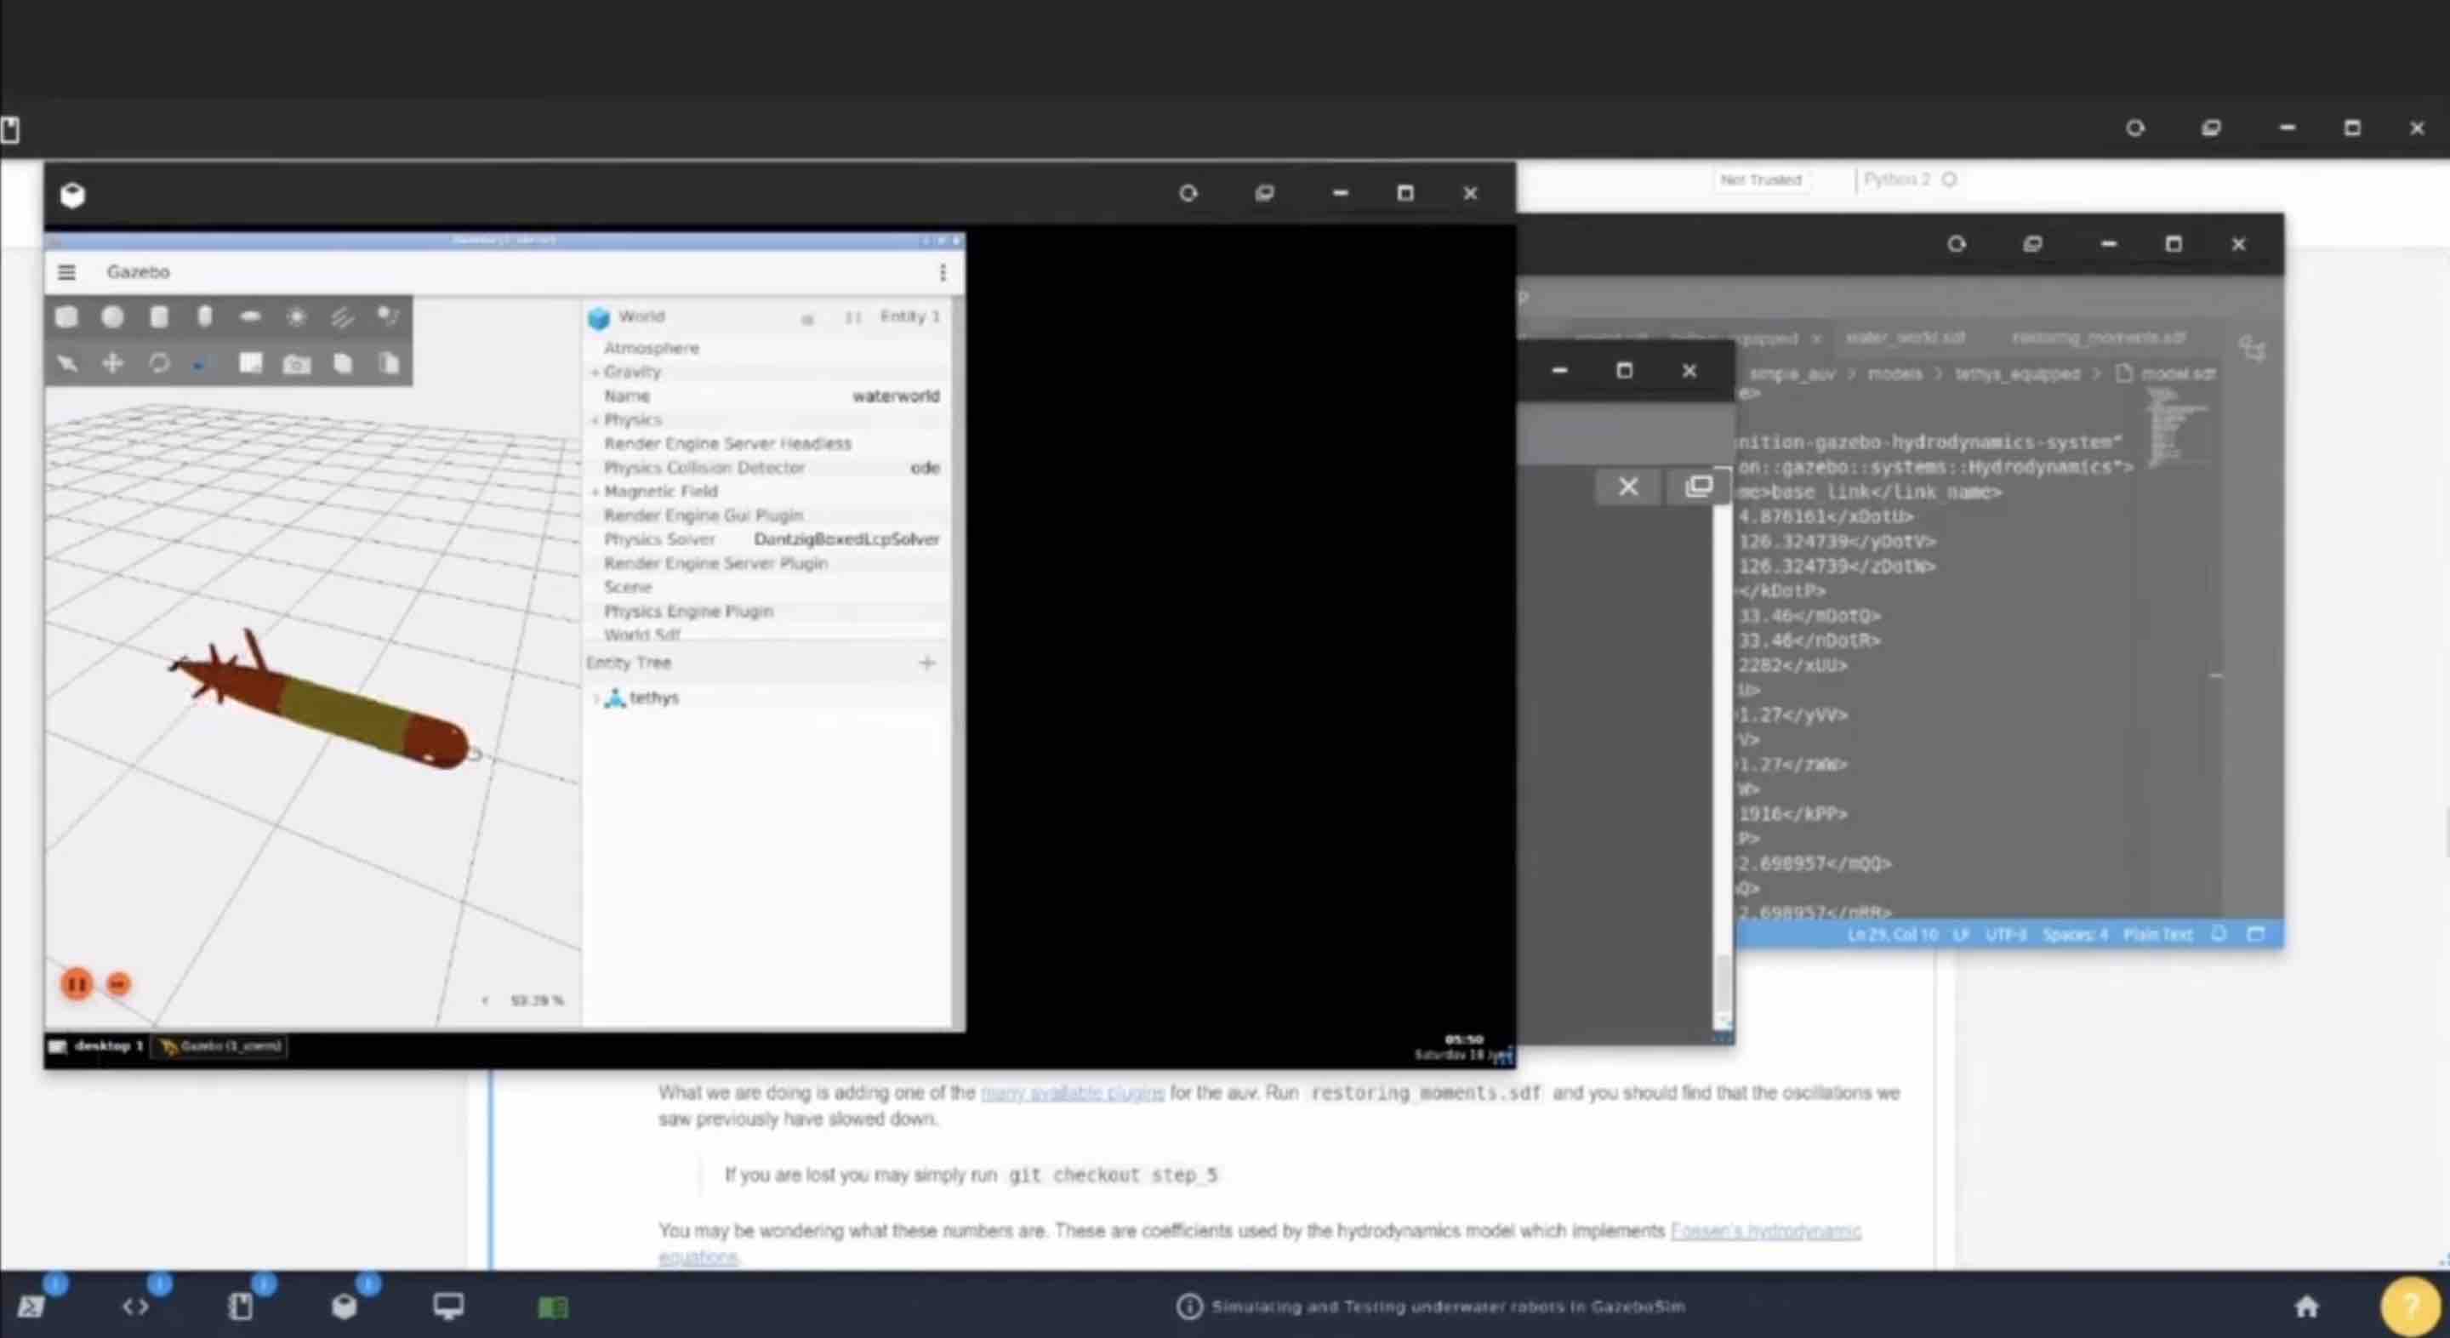Click the pop-out icon in the small grey window

point(1699,487)
